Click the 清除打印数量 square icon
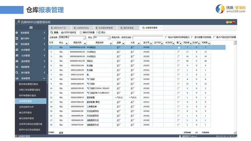This screenshot has width=251, height=141. coord(81,32)
